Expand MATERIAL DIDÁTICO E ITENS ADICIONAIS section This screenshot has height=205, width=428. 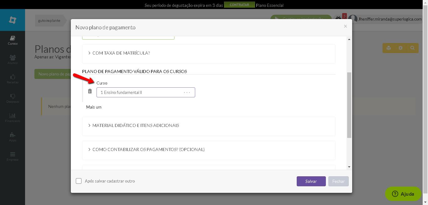[x=209, y=126]
